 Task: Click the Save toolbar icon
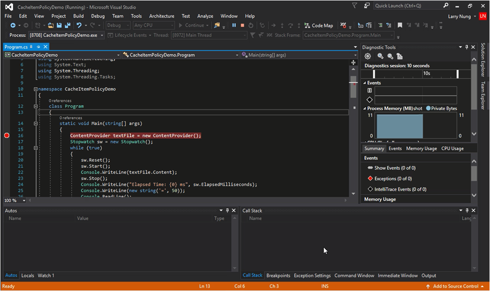click(59, 25)
